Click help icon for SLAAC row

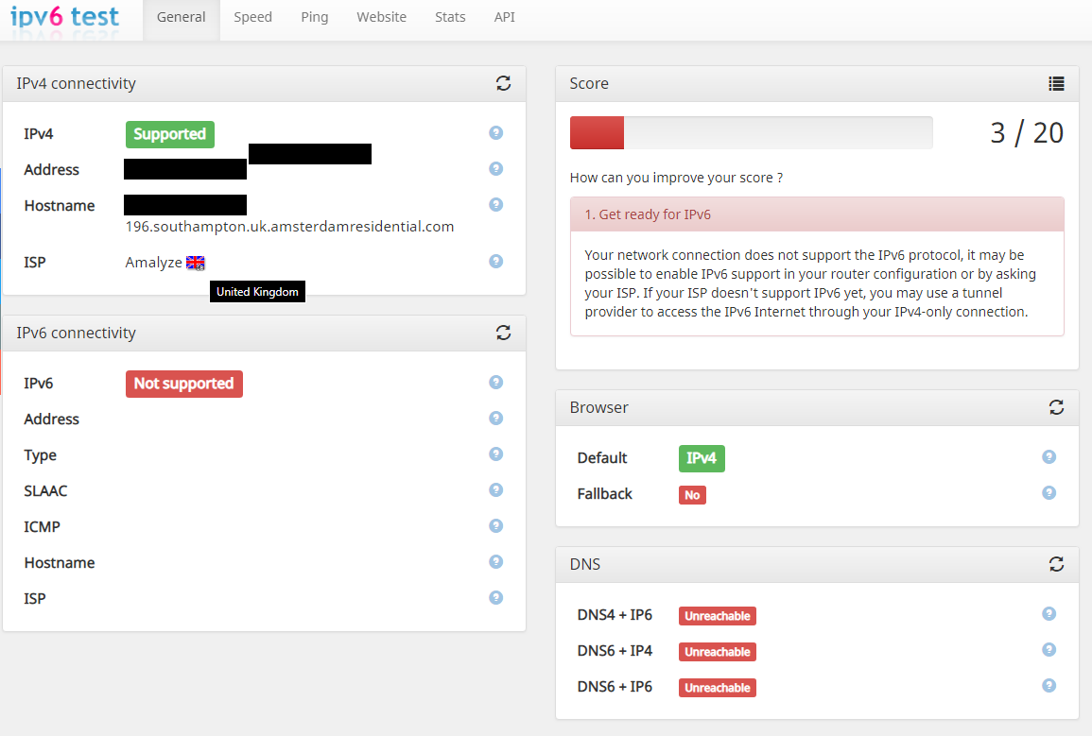[x=495, y=490]
